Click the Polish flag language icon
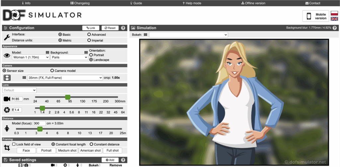Screen dimensions: 340x167 334,13
